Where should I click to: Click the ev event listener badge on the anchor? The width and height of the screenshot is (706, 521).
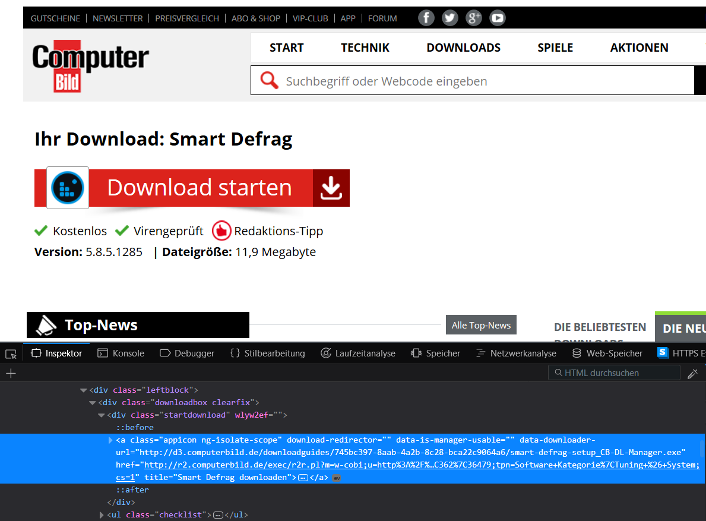coord(337,478)
